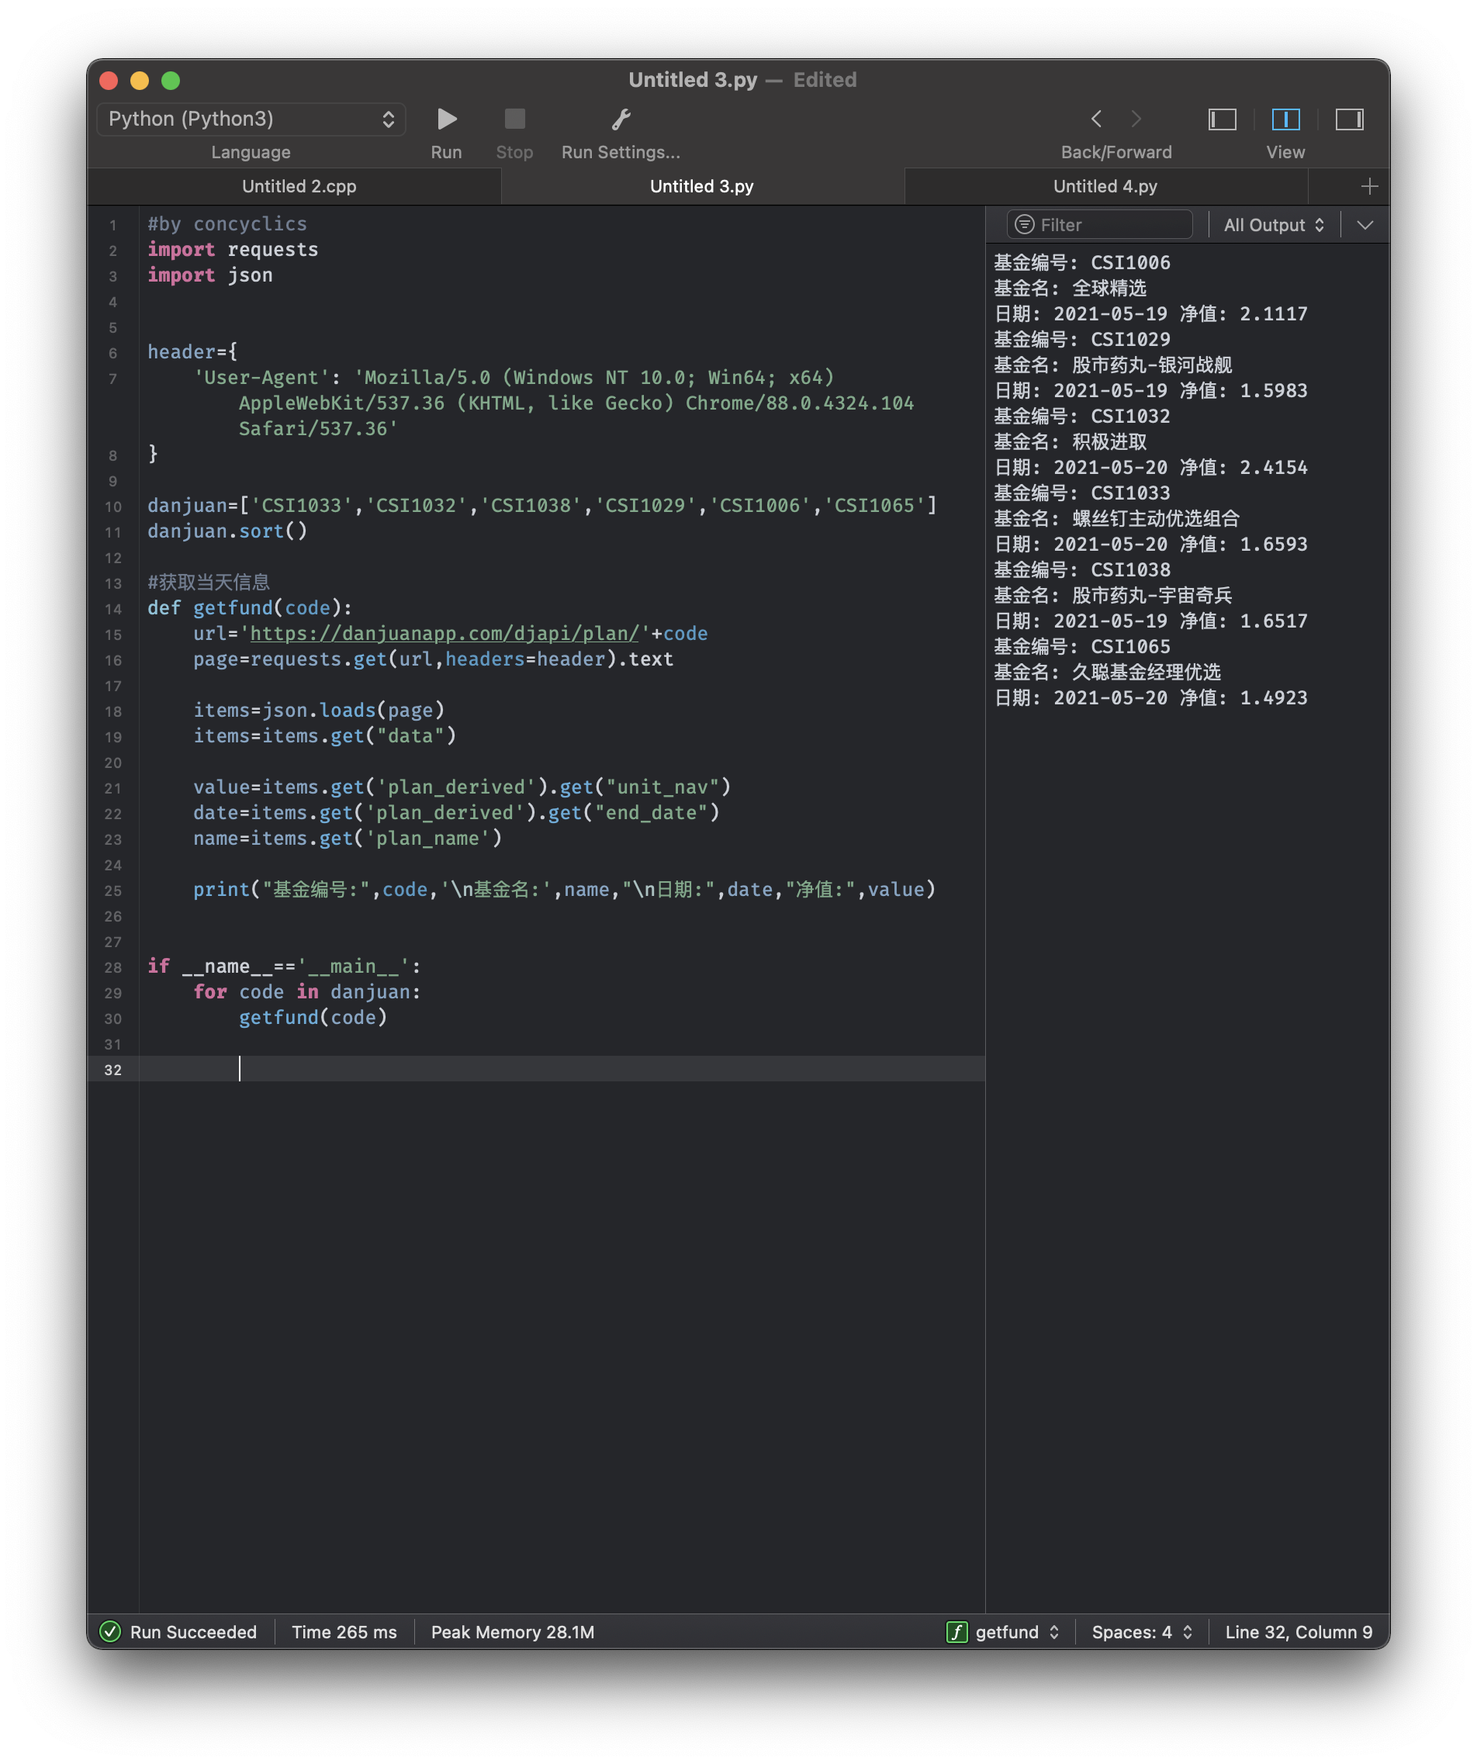Open the All Output dropdown

pos(1274,225)
